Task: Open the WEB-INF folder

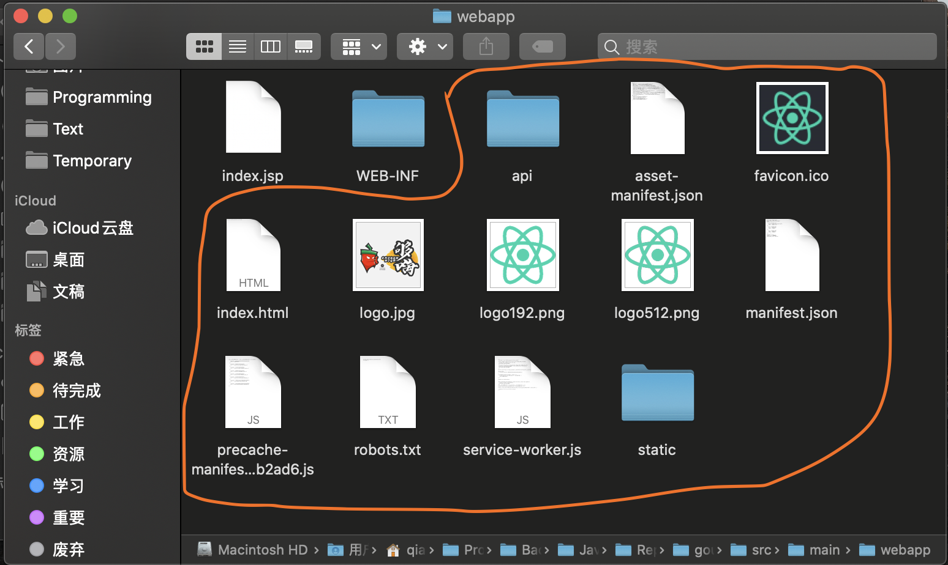Action: pos(387,120)
